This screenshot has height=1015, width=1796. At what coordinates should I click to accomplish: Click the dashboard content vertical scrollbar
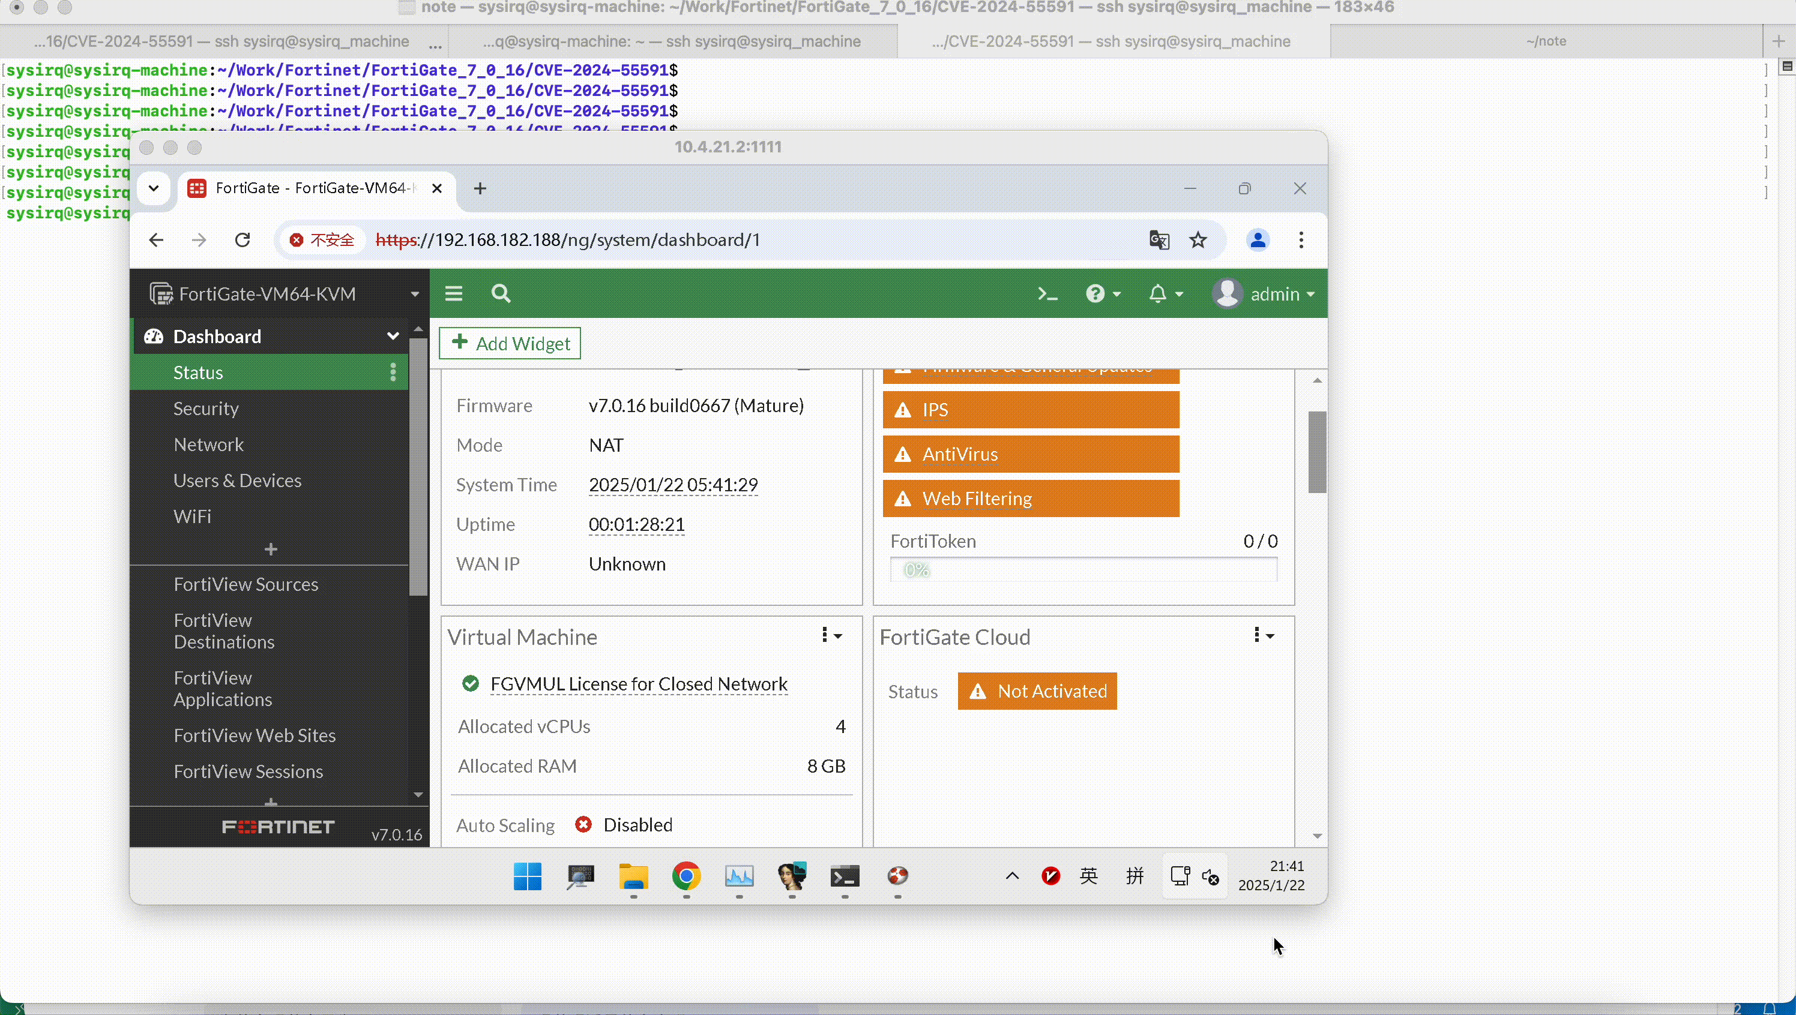click(x=1318, y=453)
